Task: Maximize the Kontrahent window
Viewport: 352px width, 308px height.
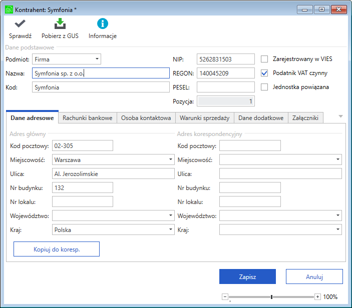Action: [321, 9]
